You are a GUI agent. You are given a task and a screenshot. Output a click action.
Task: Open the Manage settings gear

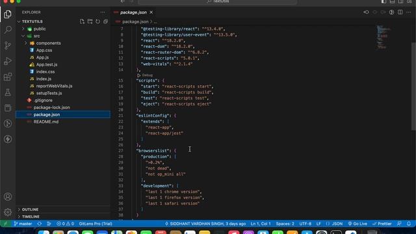[x=8, y=212]
